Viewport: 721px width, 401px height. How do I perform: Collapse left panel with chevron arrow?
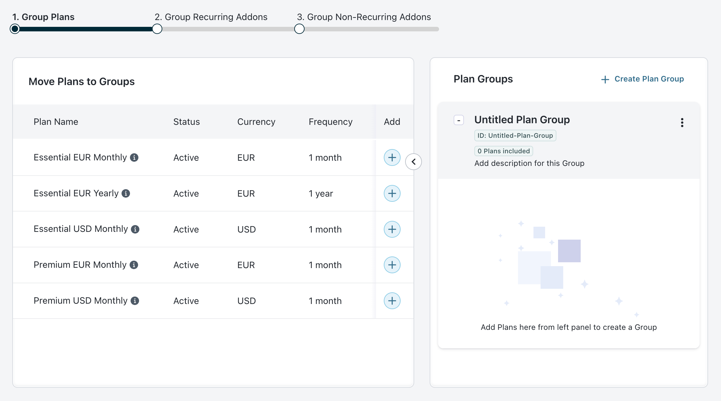click(413, 162)
